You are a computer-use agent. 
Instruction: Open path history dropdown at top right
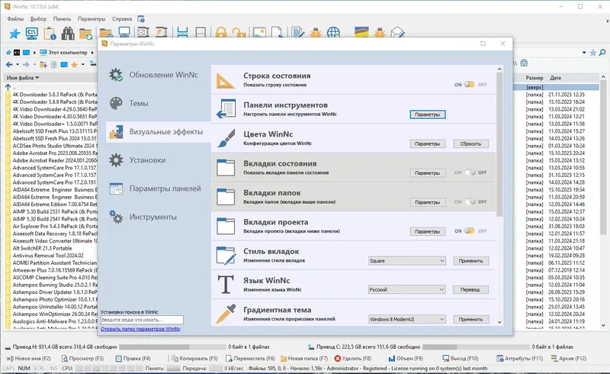(x=584, y=52)
